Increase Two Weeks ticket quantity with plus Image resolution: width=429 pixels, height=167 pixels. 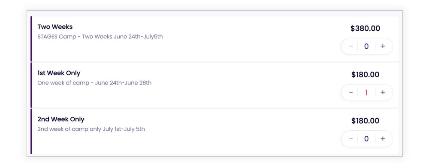(383, 46)
